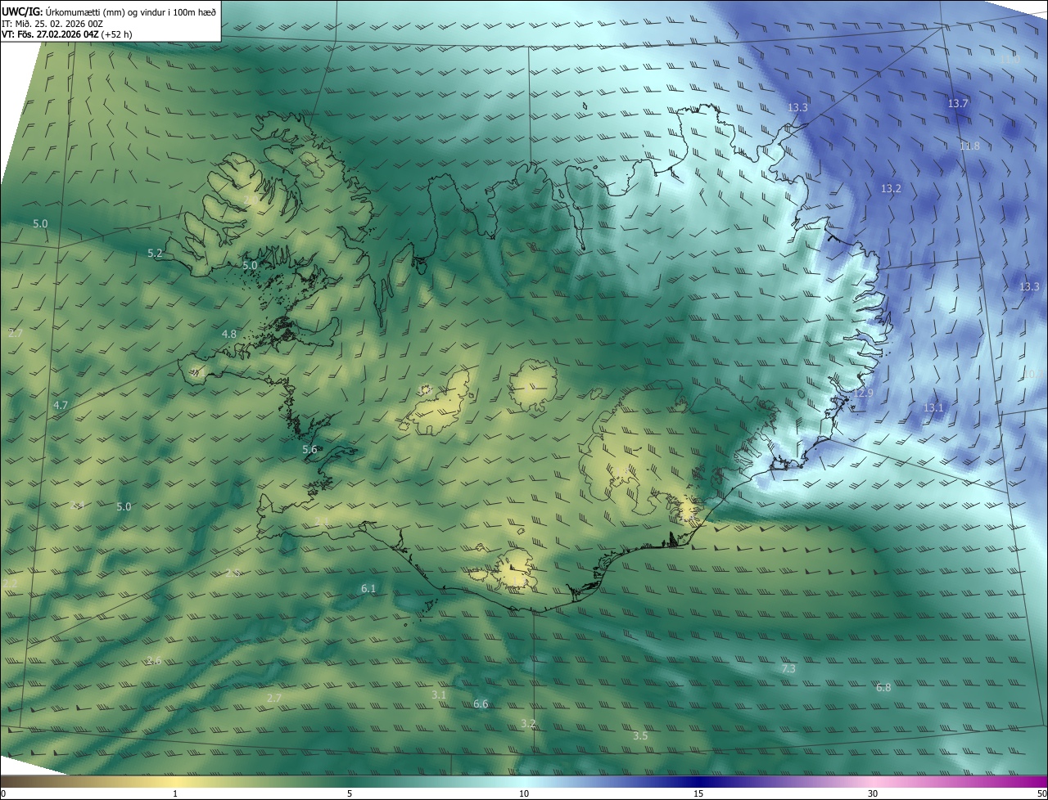Select the 3.1 value label on the map
1048x800 pixels.
pyautogui.click(x=439, y=694)
